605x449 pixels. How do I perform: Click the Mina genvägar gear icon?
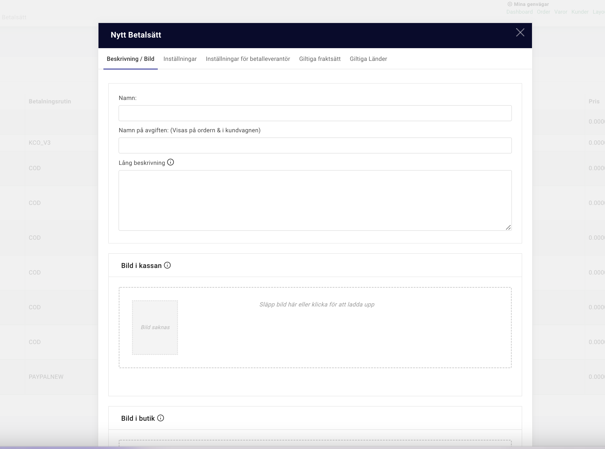pos(510,4)
